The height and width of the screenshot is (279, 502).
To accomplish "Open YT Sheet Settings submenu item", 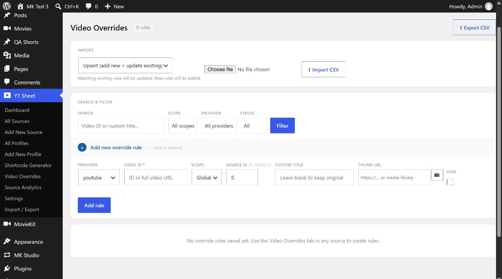I will (14, 199).
